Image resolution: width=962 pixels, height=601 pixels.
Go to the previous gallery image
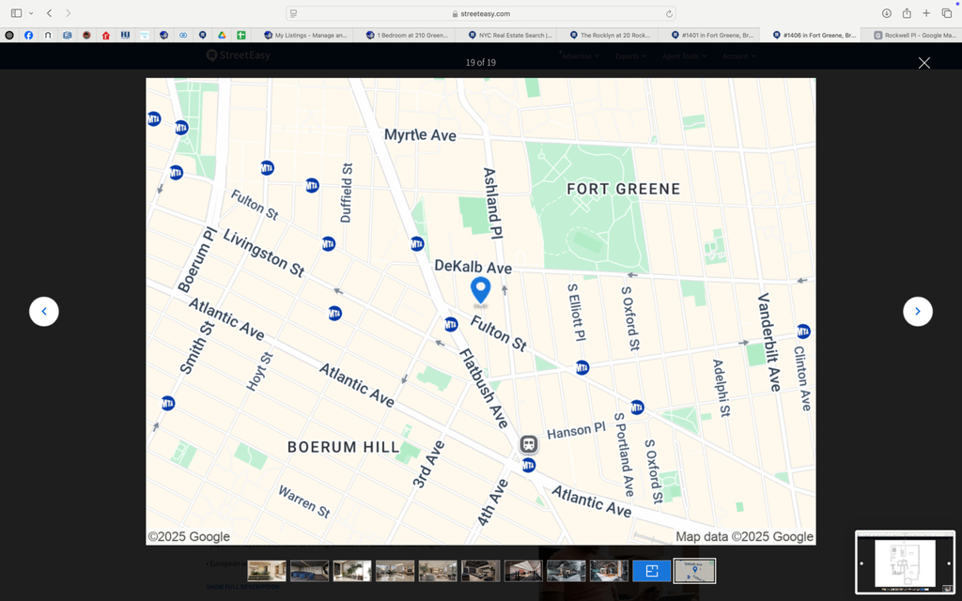tap(44, 312)
